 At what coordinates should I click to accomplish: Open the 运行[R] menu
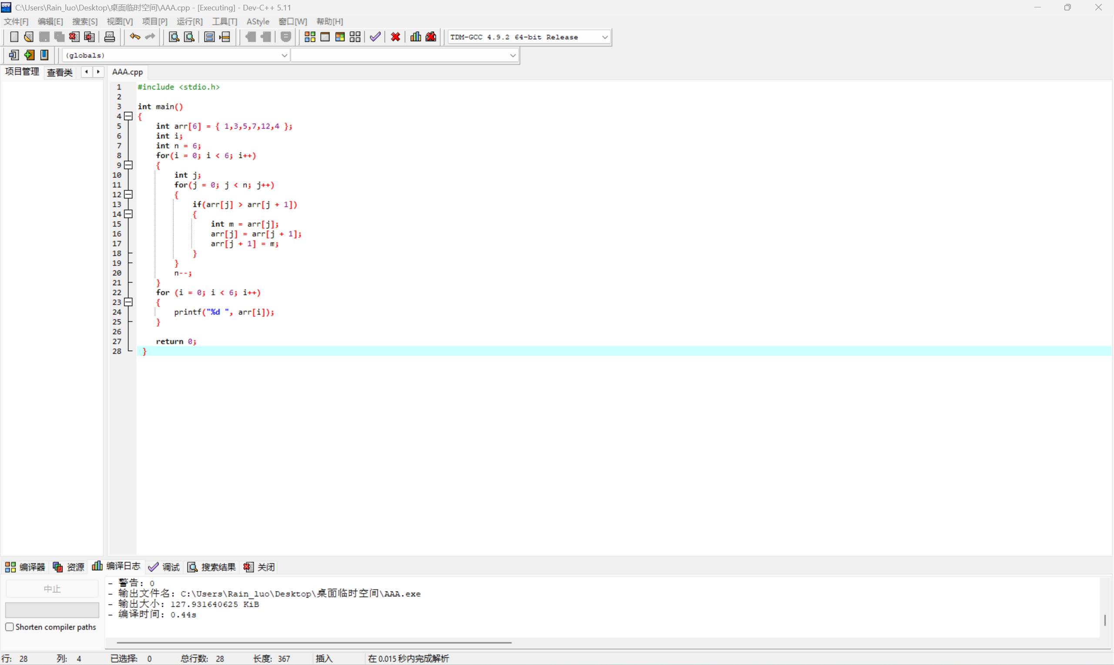coord(189,21)
